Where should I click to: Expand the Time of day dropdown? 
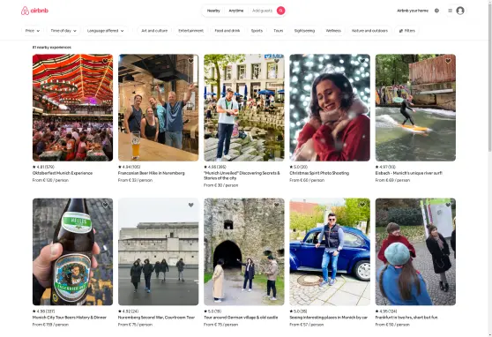tap(63, 31)
